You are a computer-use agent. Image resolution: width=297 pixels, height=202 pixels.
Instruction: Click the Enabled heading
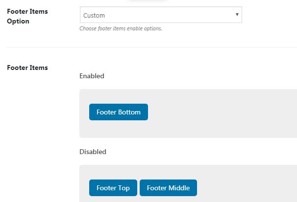92,76
